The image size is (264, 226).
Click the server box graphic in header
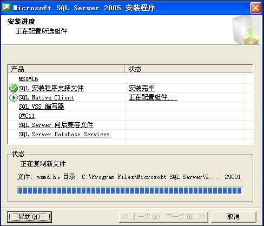click(246, 30)
